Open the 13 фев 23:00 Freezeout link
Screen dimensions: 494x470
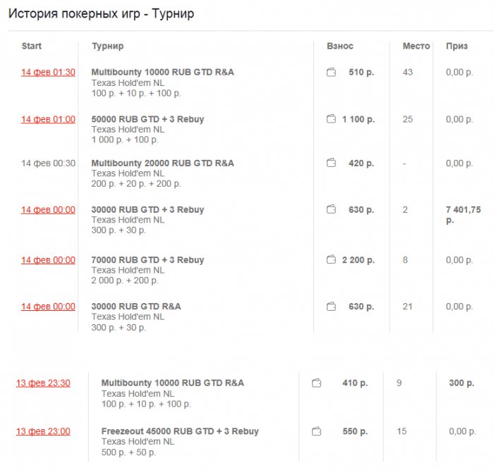pos(43,431)
